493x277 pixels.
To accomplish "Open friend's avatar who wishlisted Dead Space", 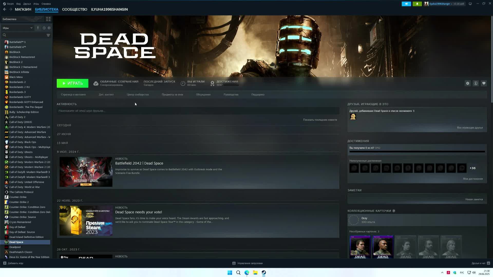I will click(x=353, y=117).
